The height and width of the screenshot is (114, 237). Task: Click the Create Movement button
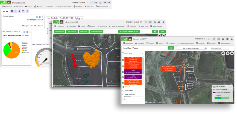coord(96,32)
